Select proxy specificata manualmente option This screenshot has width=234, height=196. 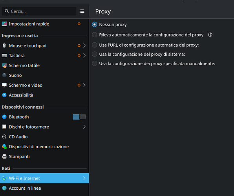coord(154,64)
